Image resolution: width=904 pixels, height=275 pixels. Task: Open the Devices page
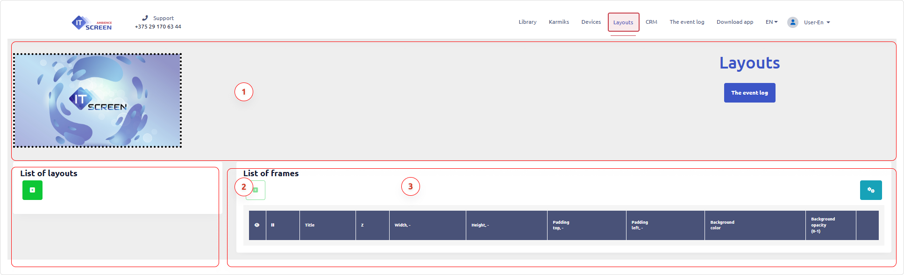(591, 22)
